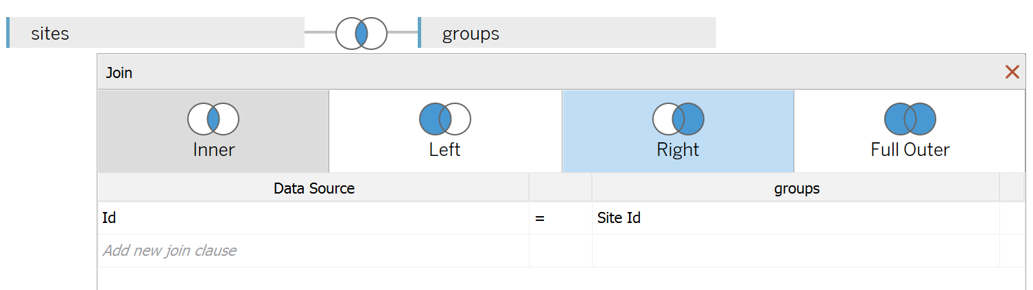Click the empty groups cell in new clause row
The height and width of the screenshot is (290, 1033).
796,250
